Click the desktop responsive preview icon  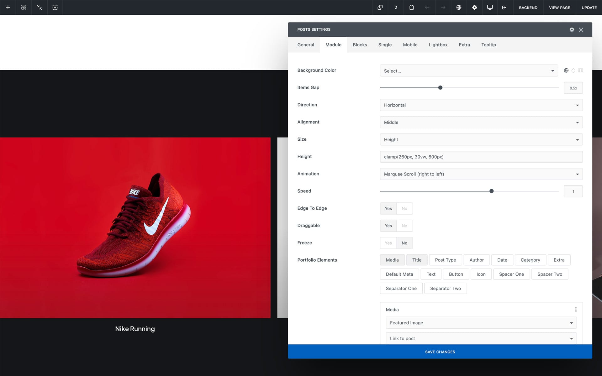490,7
